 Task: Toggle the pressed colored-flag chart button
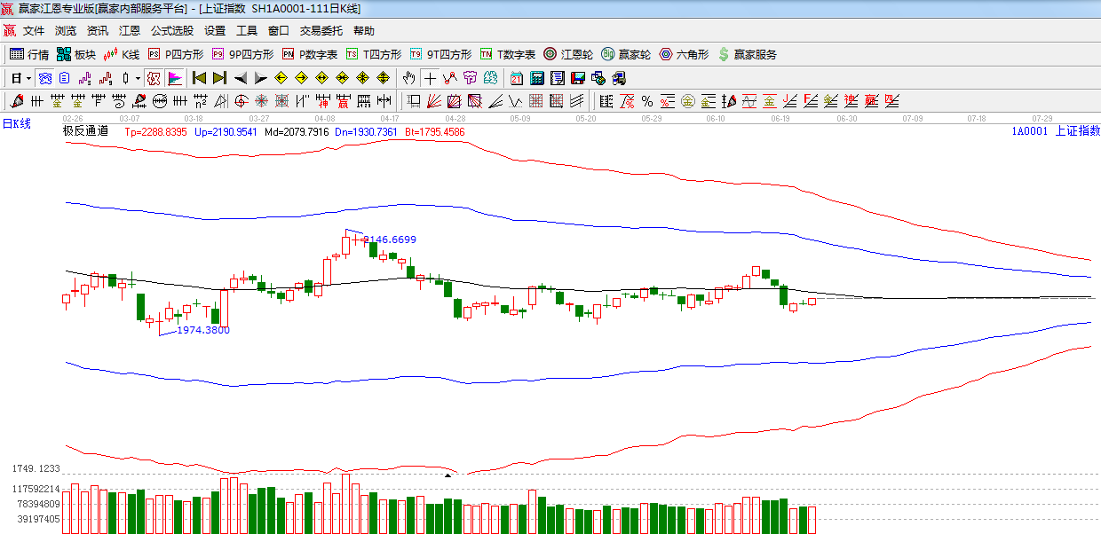[x=175, y=78]
